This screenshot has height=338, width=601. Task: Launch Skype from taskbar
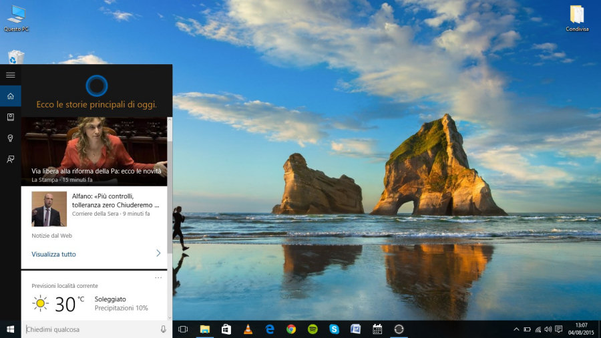335,329
